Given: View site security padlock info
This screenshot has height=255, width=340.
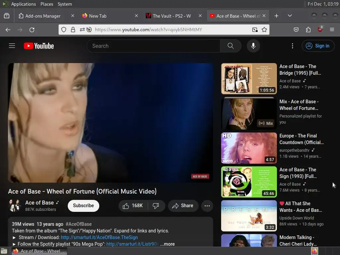Looking at the screenshot, I should point(73,30).
